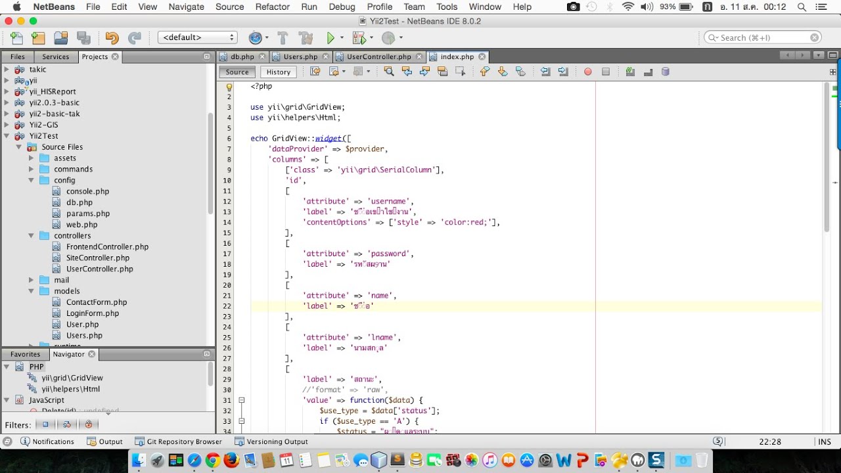Switch to db.php editor tab
841x473 pixels.
(242, 57)
